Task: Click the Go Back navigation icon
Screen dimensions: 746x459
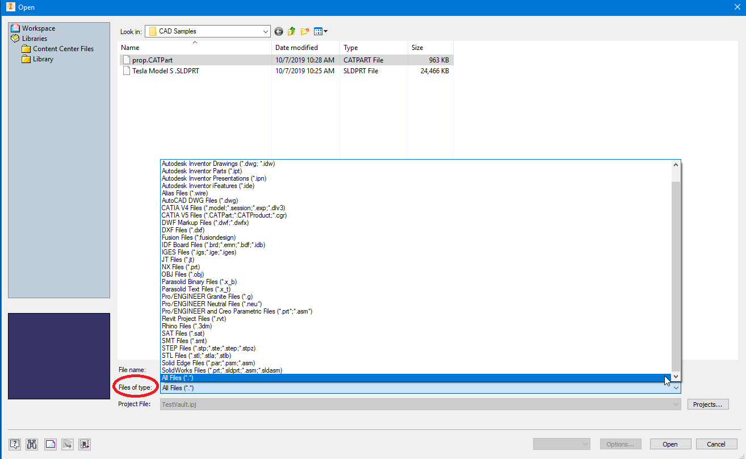Action: pyautogui.click(x=279, y=32)
